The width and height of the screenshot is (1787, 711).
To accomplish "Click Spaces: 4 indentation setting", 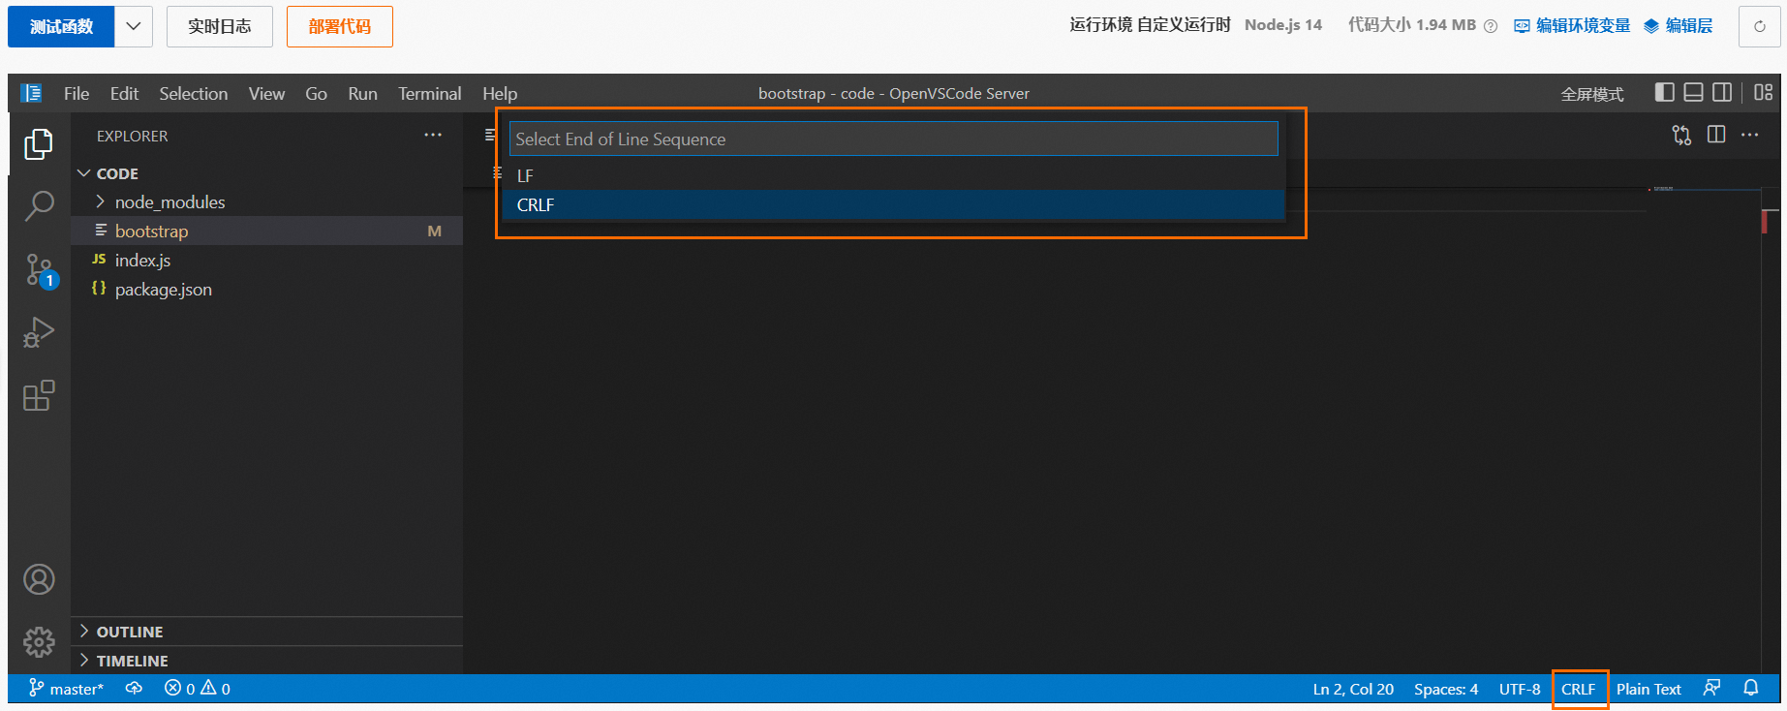I will tap(1445, 689).
